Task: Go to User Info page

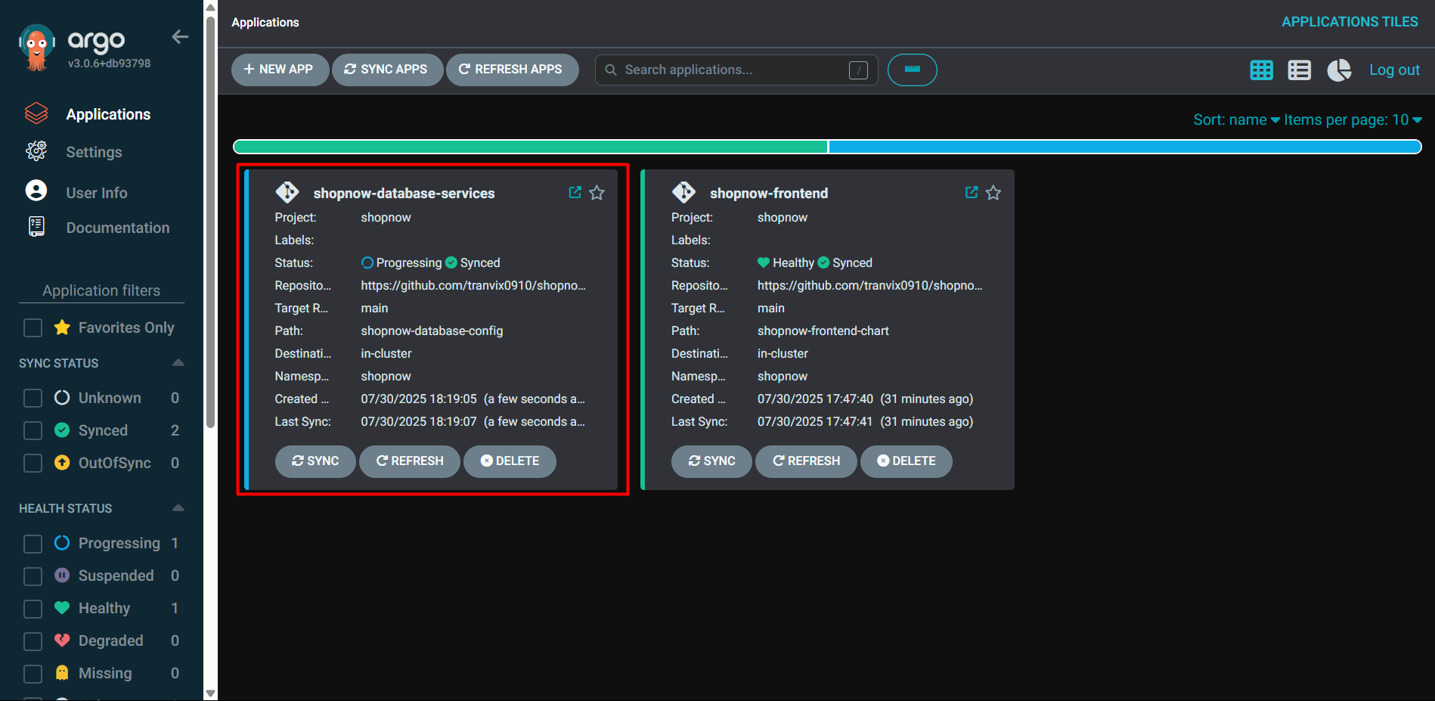Action: pyautogui.click(x=96, y=193)
